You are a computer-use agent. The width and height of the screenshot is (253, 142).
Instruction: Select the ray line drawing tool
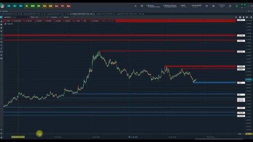pos(1,35)
